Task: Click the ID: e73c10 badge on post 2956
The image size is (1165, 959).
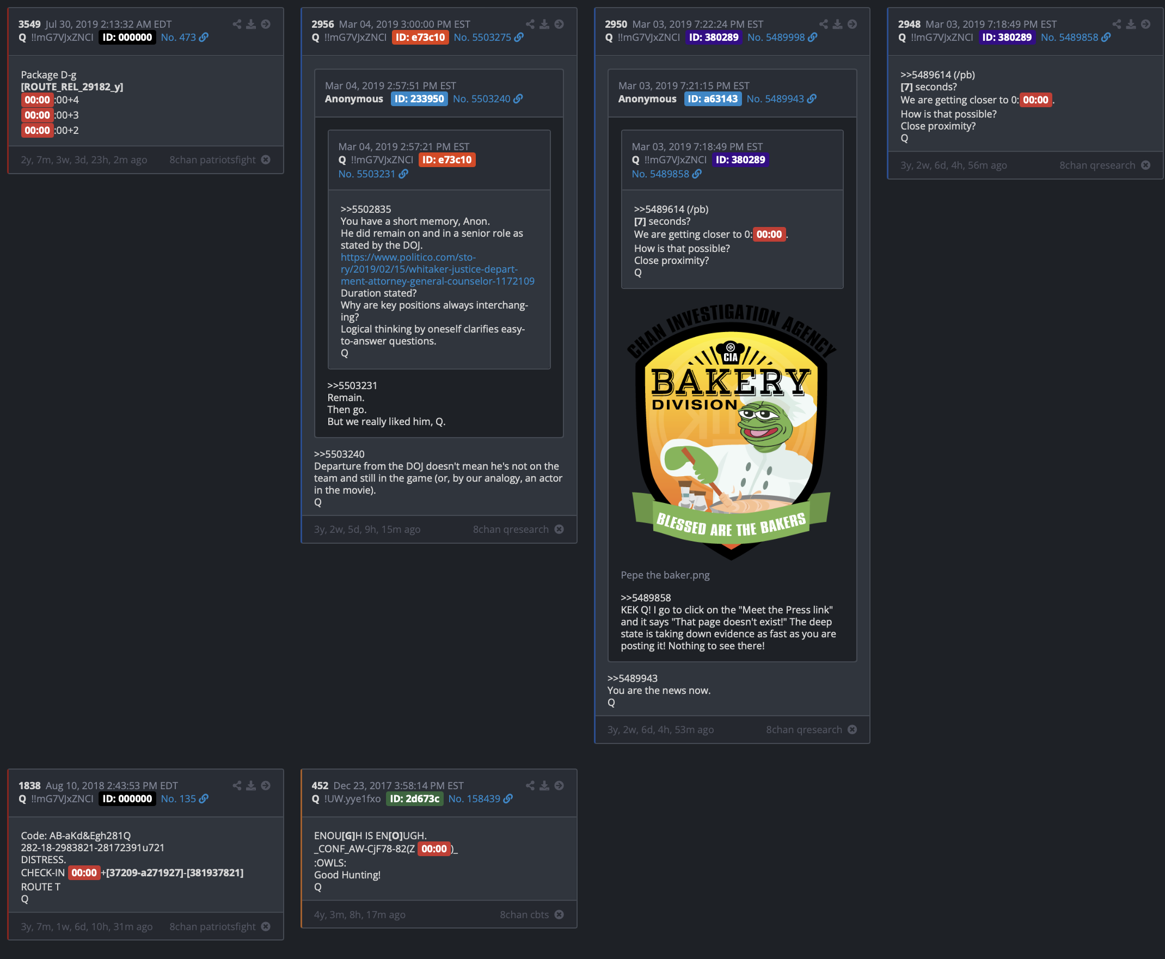Action: (420, 38)
